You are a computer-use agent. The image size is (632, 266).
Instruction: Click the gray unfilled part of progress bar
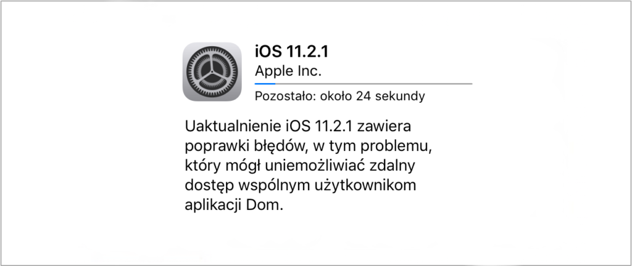[x=373, y=84]
